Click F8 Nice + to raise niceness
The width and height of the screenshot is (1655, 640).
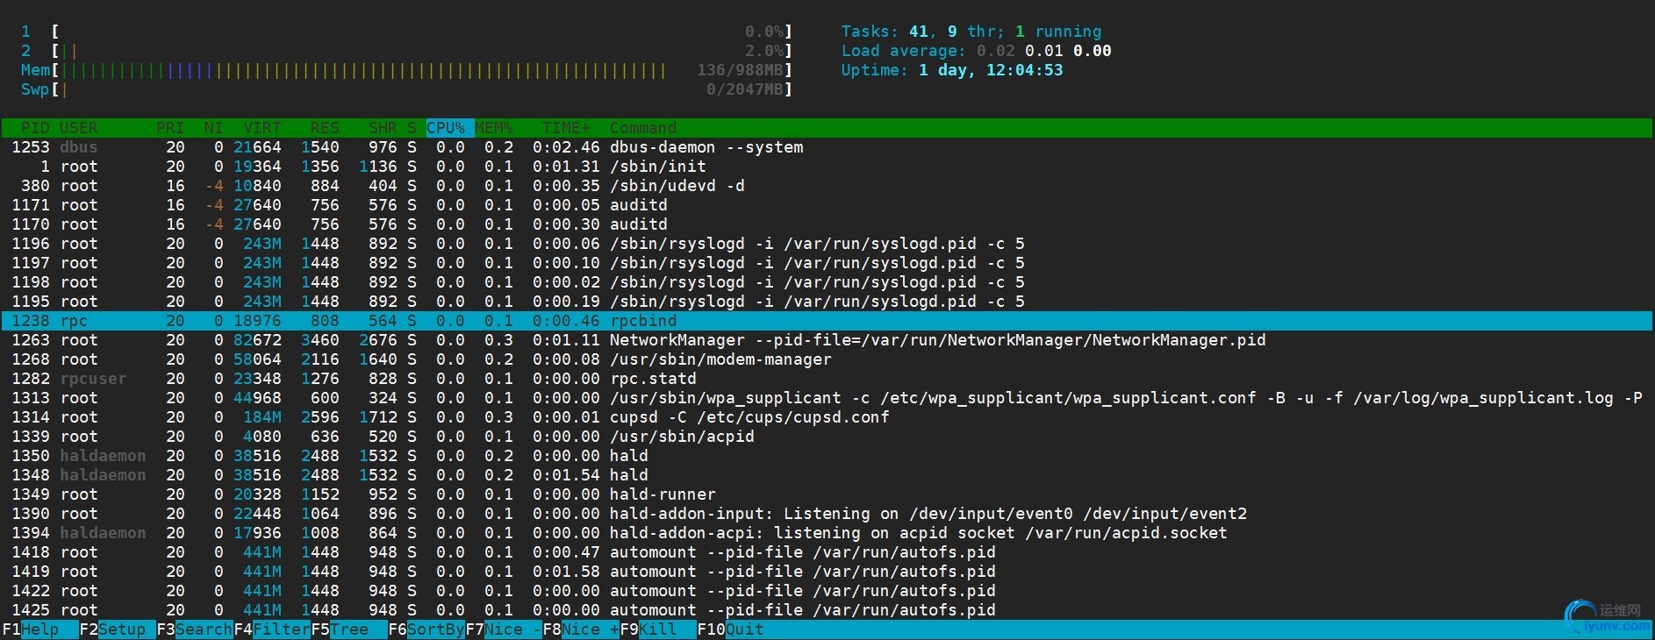pyautogui.click(x=580, y=629)
